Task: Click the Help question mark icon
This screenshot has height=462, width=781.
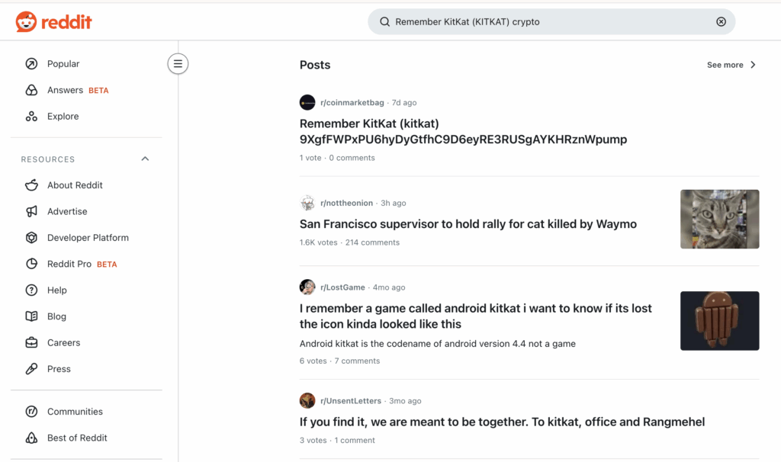Action: coord(31,290)
